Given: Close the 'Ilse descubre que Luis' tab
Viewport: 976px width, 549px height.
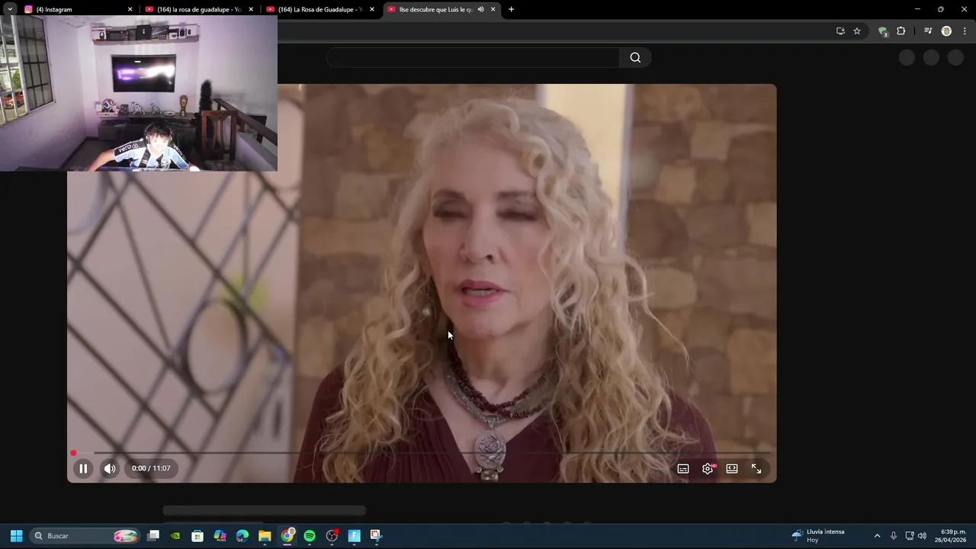Looking at the screenshot, I should tap(493, 9).
